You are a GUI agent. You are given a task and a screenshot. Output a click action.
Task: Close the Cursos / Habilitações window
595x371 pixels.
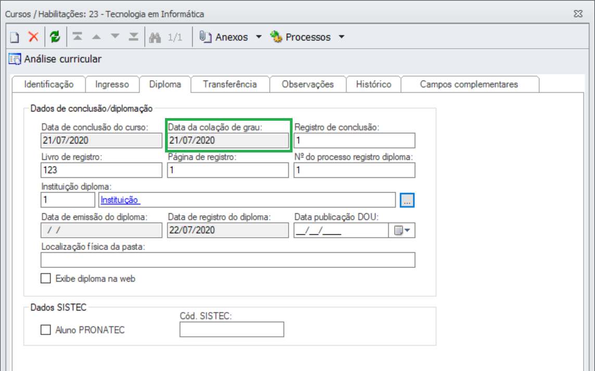coord(578,14)
